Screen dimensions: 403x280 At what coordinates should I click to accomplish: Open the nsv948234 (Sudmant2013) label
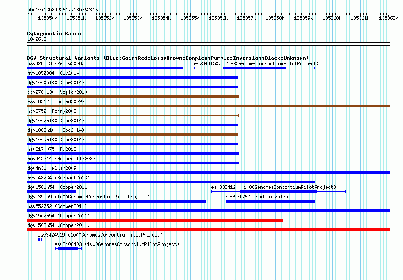tap(58, 178)
